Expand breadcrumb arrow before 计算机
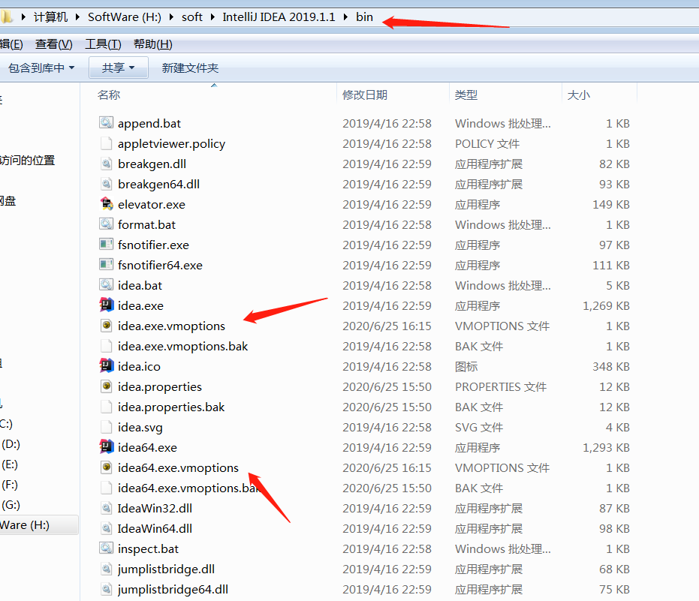The height and width of the screenshot is (601, 699). click(x=23, y=17)
